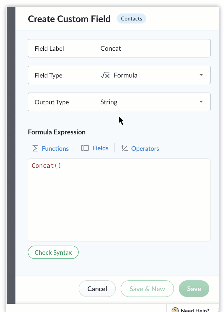
Task: Click the Need Help link
Action: point(195,310)
